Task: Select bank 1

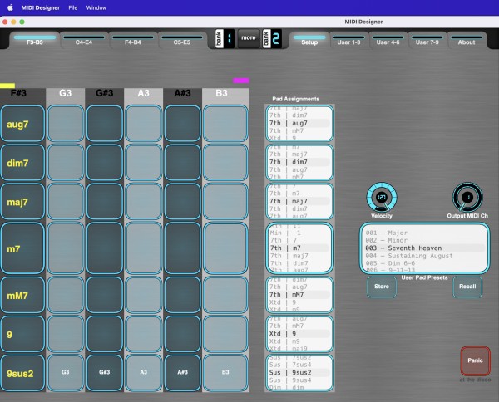Action: pyautogui.click(x=225, y=38)
